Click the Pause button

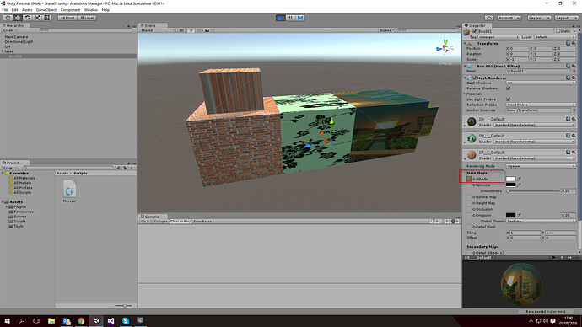[291, 18]
